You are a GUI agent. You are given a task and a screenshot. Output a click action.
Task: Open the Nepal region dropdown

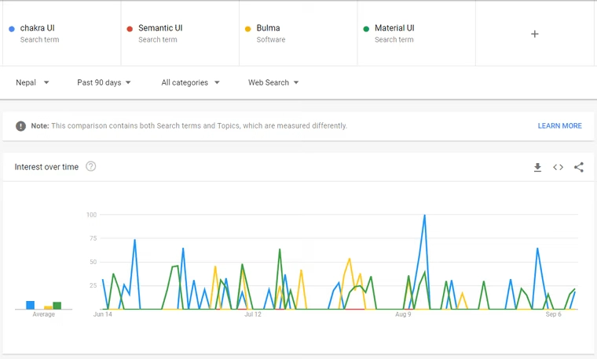(32, 82)
